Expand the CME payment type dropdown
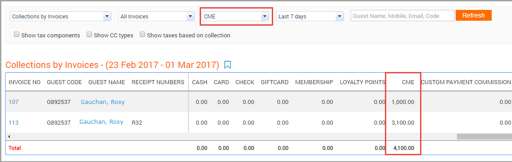The width and height of the screenshot is (512, 162). 235,16
